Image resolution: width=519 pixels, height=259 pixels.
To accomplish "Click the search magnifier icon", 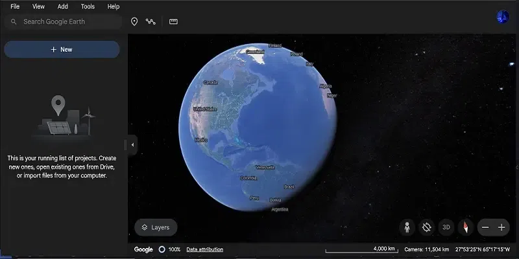I will (x=14, y=22).
